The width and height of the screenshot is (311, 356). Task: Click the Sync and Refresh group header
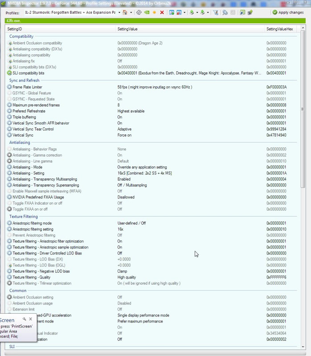(x=25, y=81)
